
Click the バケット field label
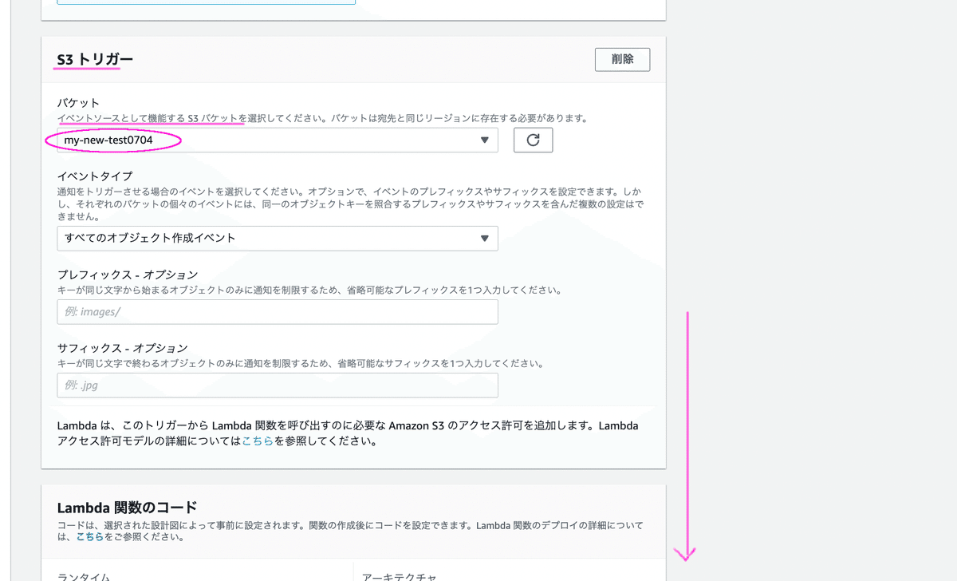(78, 103)
